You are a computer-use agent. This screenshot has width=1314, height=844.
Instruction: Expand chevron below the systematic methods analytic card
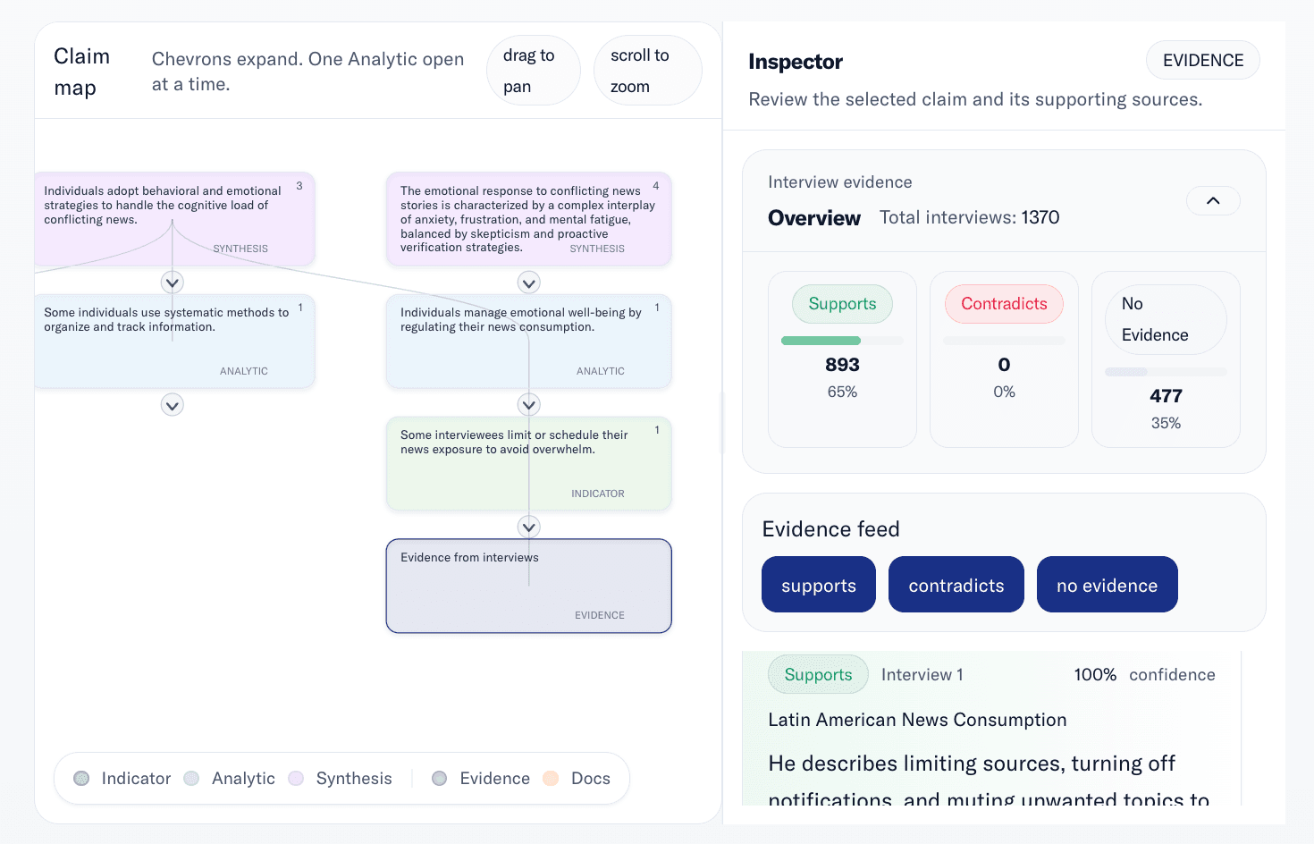[x=173, y=405]
